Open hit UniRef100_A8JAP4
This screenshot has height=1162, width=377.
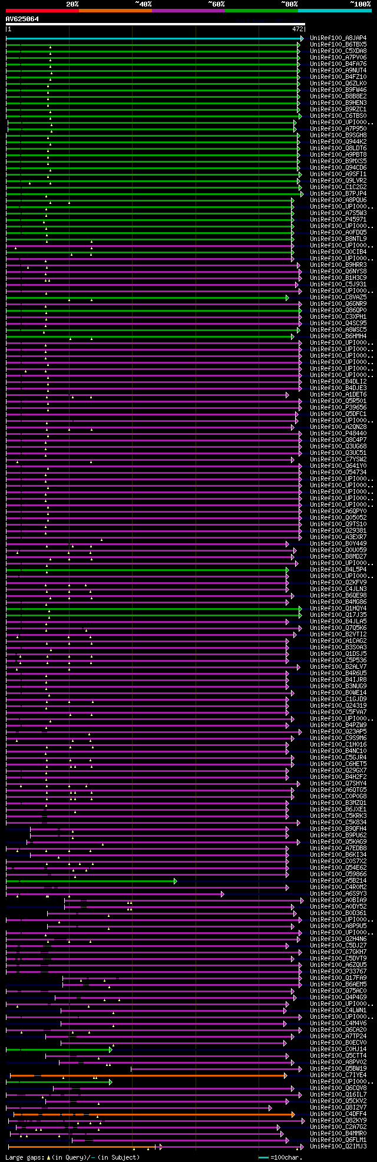tap(338, 38)
